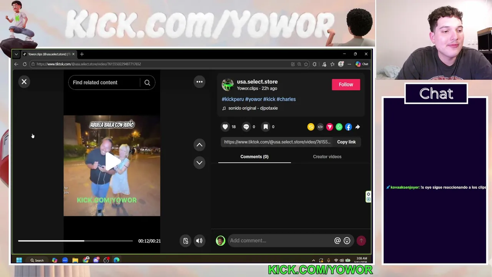Share via the red send-to-friends icon
Viewport: 492px width, 277px height.
[329, 127]
